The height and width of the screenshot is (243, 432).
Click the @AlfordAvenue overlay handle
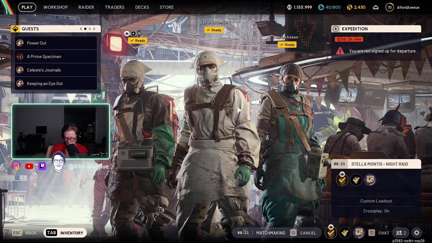point(88,166)
